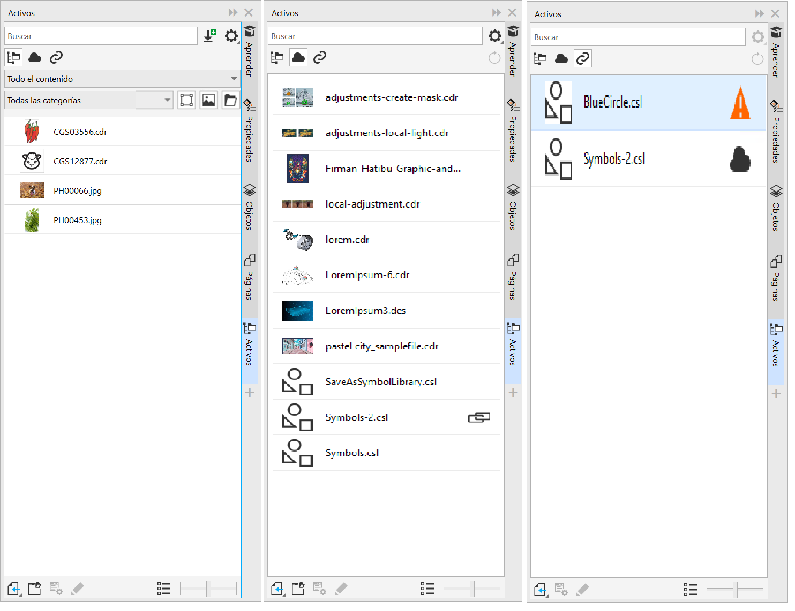Switch to the Propiedades tab in left panel
This screenshot has width=795, height=611.
[249, 131]
